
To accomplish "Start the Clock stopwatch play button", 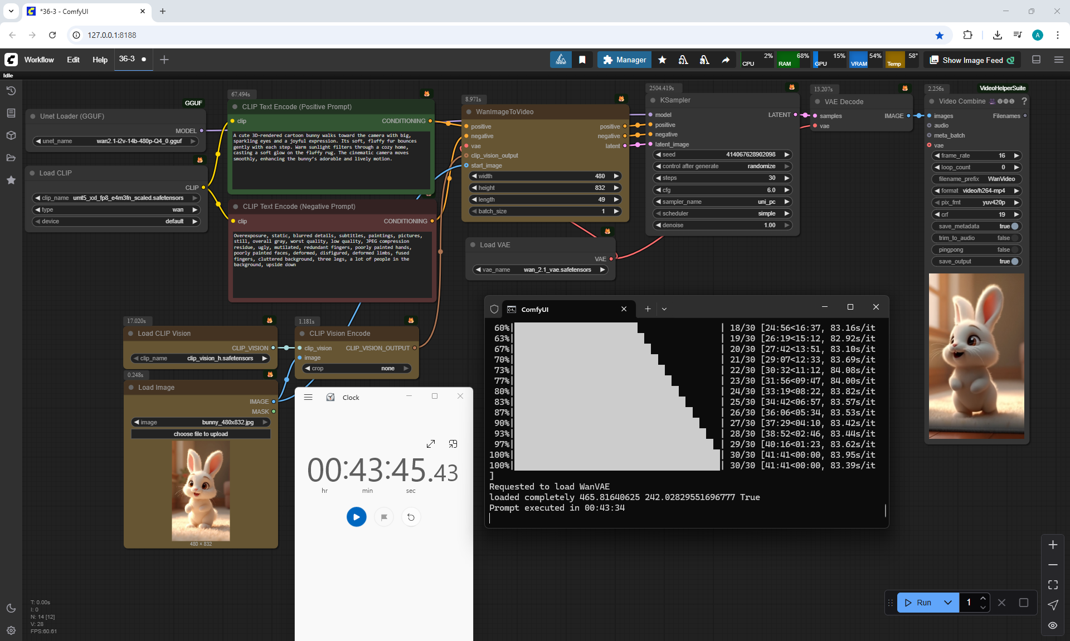I will pos(357,517).
